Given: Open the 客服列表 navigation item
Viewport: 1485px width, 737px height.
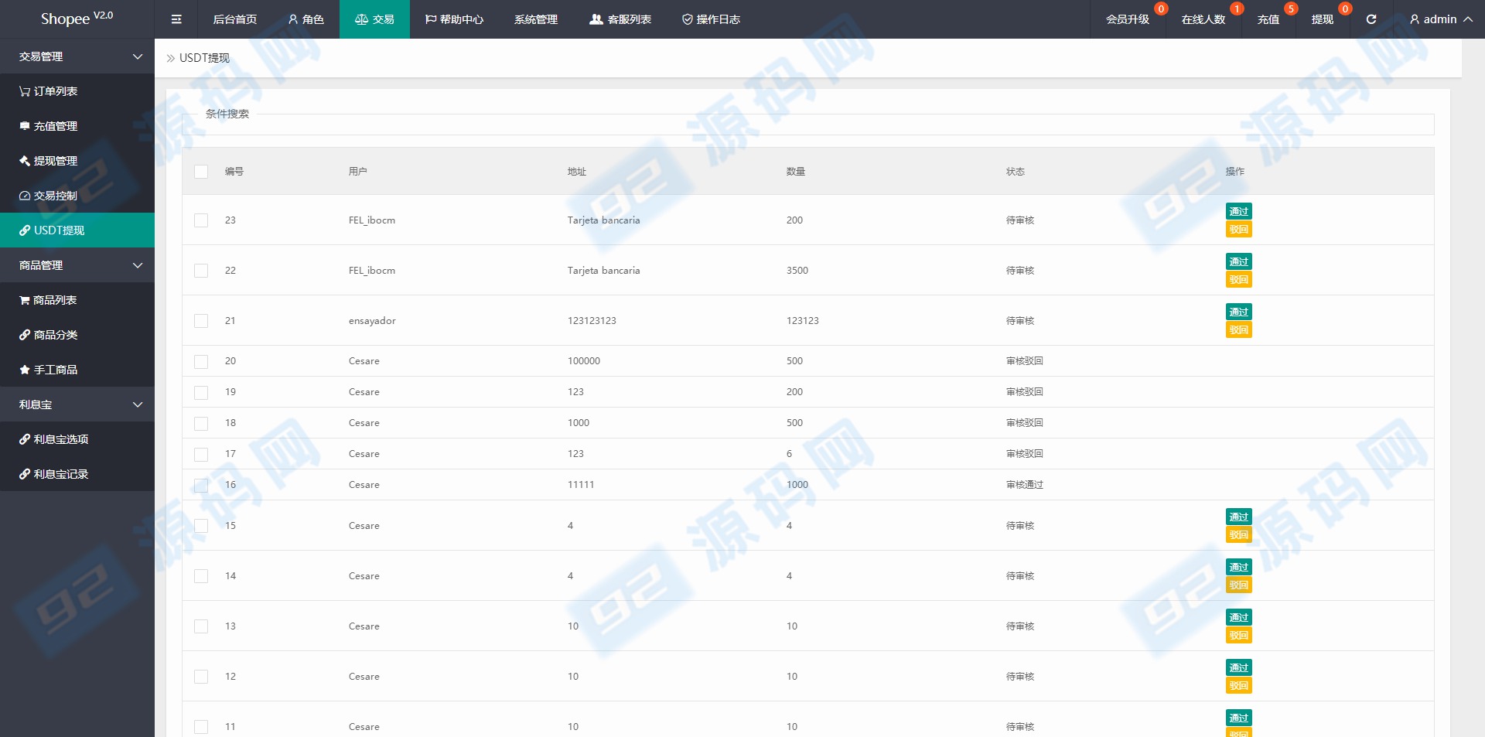Looking at the screenshot, I should (x=620, y=19).
